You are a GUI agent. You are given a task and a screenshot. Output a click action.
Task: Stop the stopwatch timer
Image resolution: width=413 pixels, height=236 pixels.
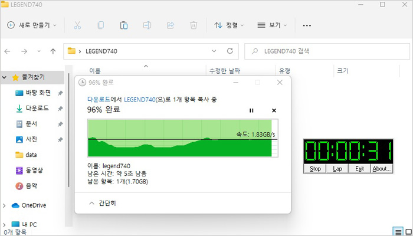pos(315,169)
